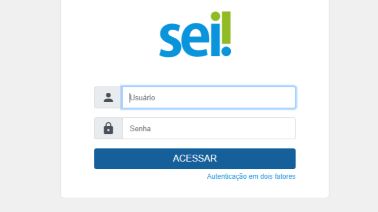The image size is (378, 212).
Task: Click the ACESSAR button
Action: tap(195, 158)
